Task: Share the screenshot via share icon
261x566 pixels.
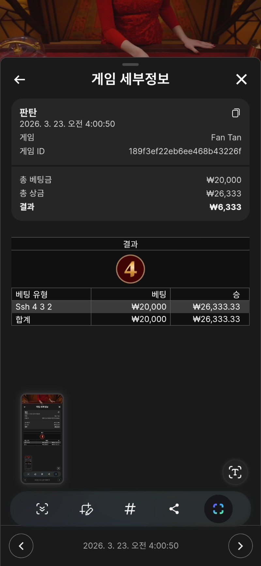Action: (x=174, y=509)
